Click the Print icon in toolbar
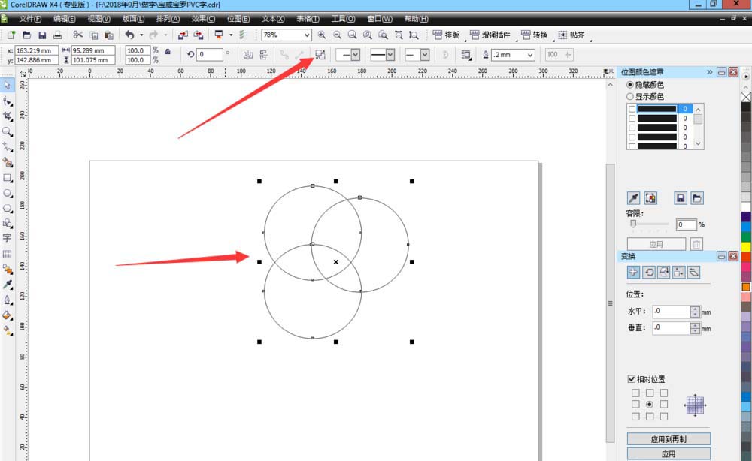The height and width of the screenshot is (461, 752). point(57,35)
